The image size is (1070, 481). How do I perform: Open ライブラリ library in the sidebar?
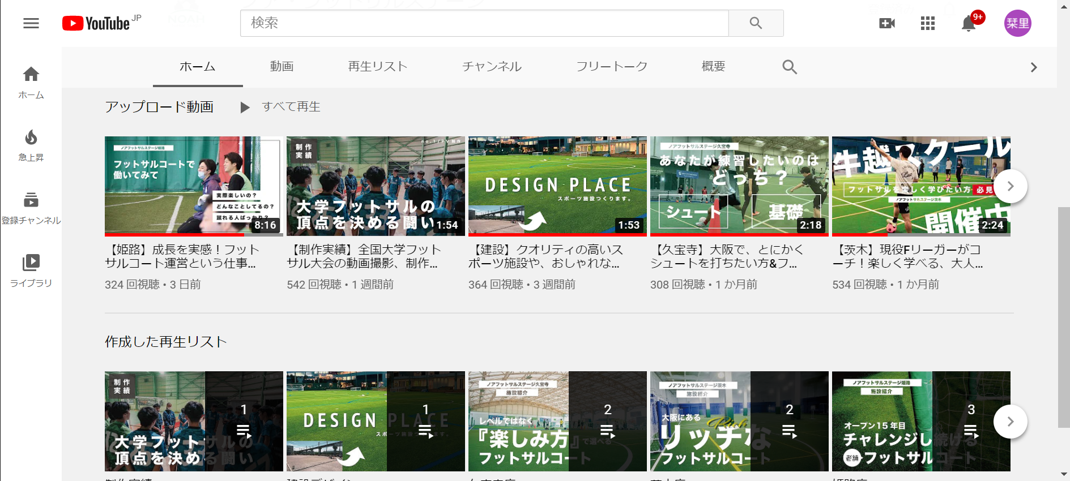[x=31, y=271]
